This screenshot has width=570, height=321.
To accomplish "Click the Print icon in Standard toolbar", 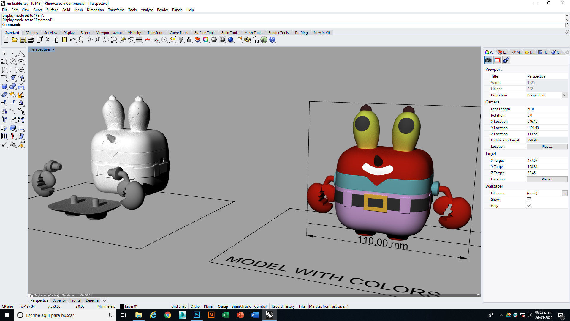I will click(31, 40).
